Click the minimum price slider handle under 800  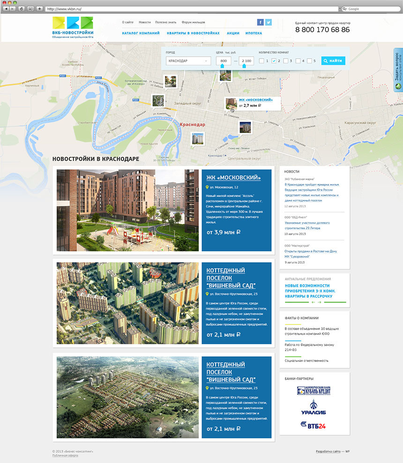(x=222, y=66)
